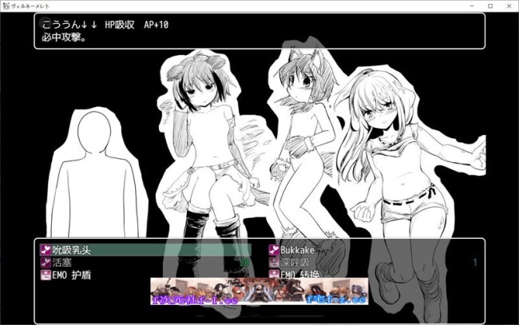Click the game window title bar icon
This screenshot has height=325, width=519.
(x=6, y=6)
